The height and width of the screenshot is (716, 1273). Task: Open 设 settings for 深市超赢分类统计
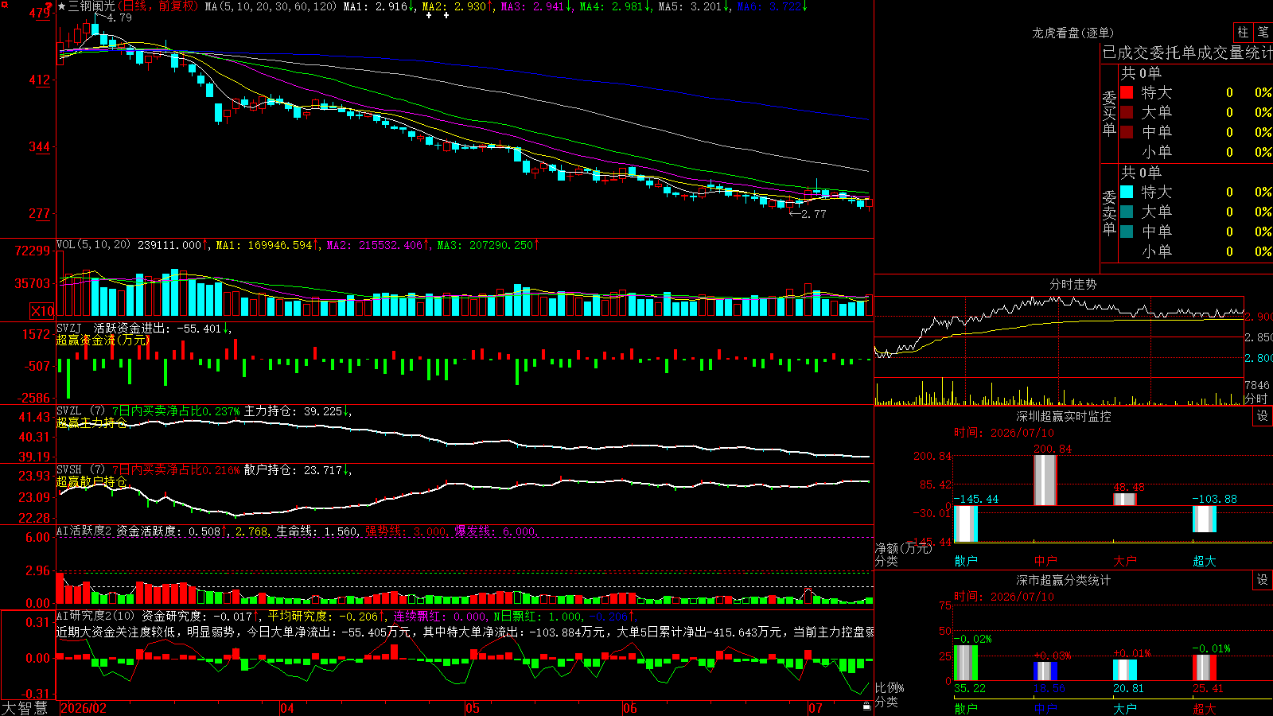1263,580
